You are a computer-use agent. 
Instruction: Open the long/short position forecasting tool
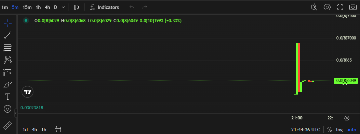[8, 72]
